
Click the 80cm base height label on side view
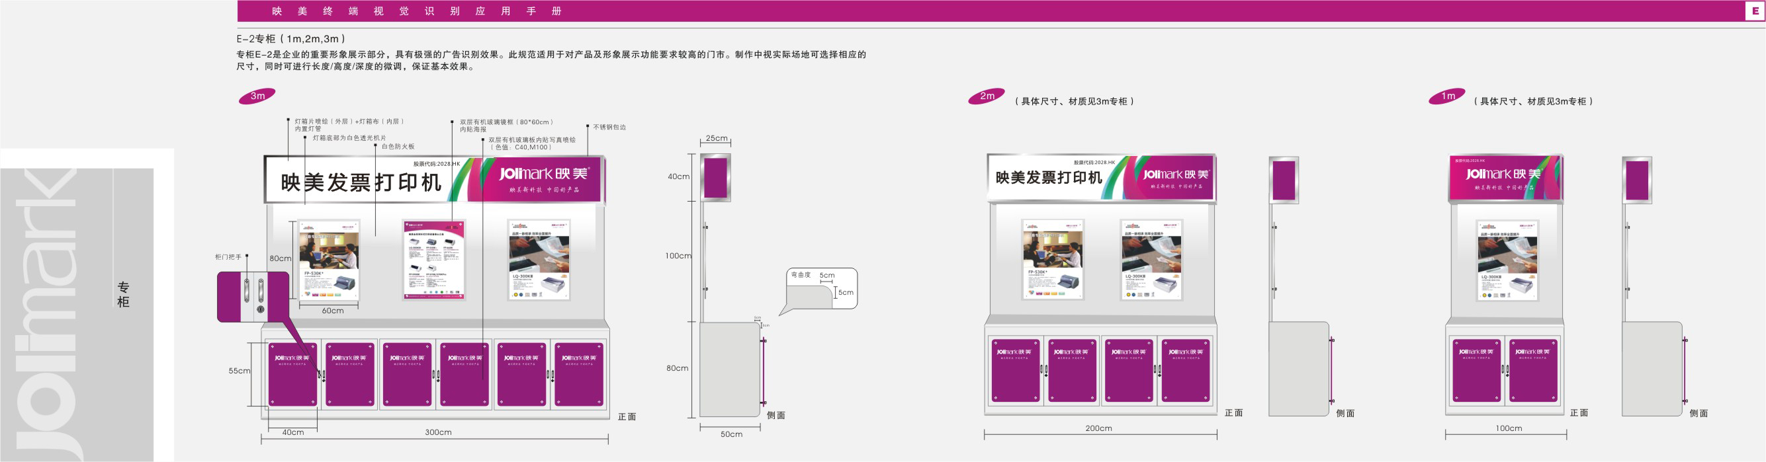pos(678,368)
